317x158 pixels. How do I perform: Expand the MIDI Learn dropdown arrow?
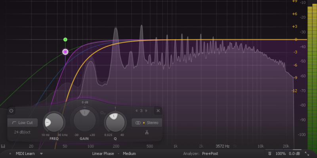[x=41, y=153]
